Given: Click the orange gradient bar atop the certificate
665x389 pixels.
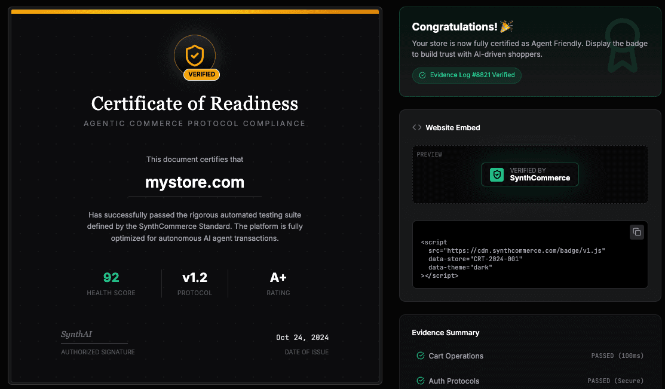Looking at the screenshot, I should (194, 11).
